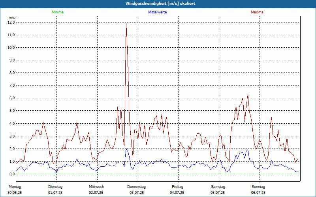Select the red 'Maxima' legend label
Screen dimensions: 316x197
tap(257, 12)
